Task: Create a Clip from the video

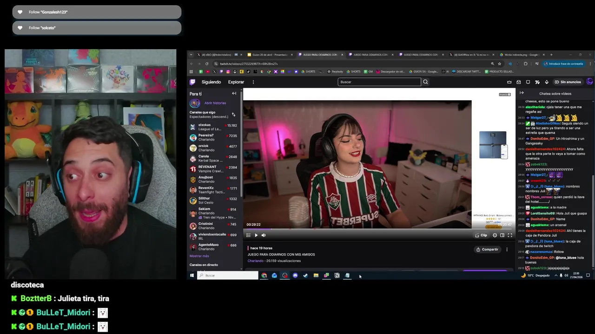Action: [481, 235]
